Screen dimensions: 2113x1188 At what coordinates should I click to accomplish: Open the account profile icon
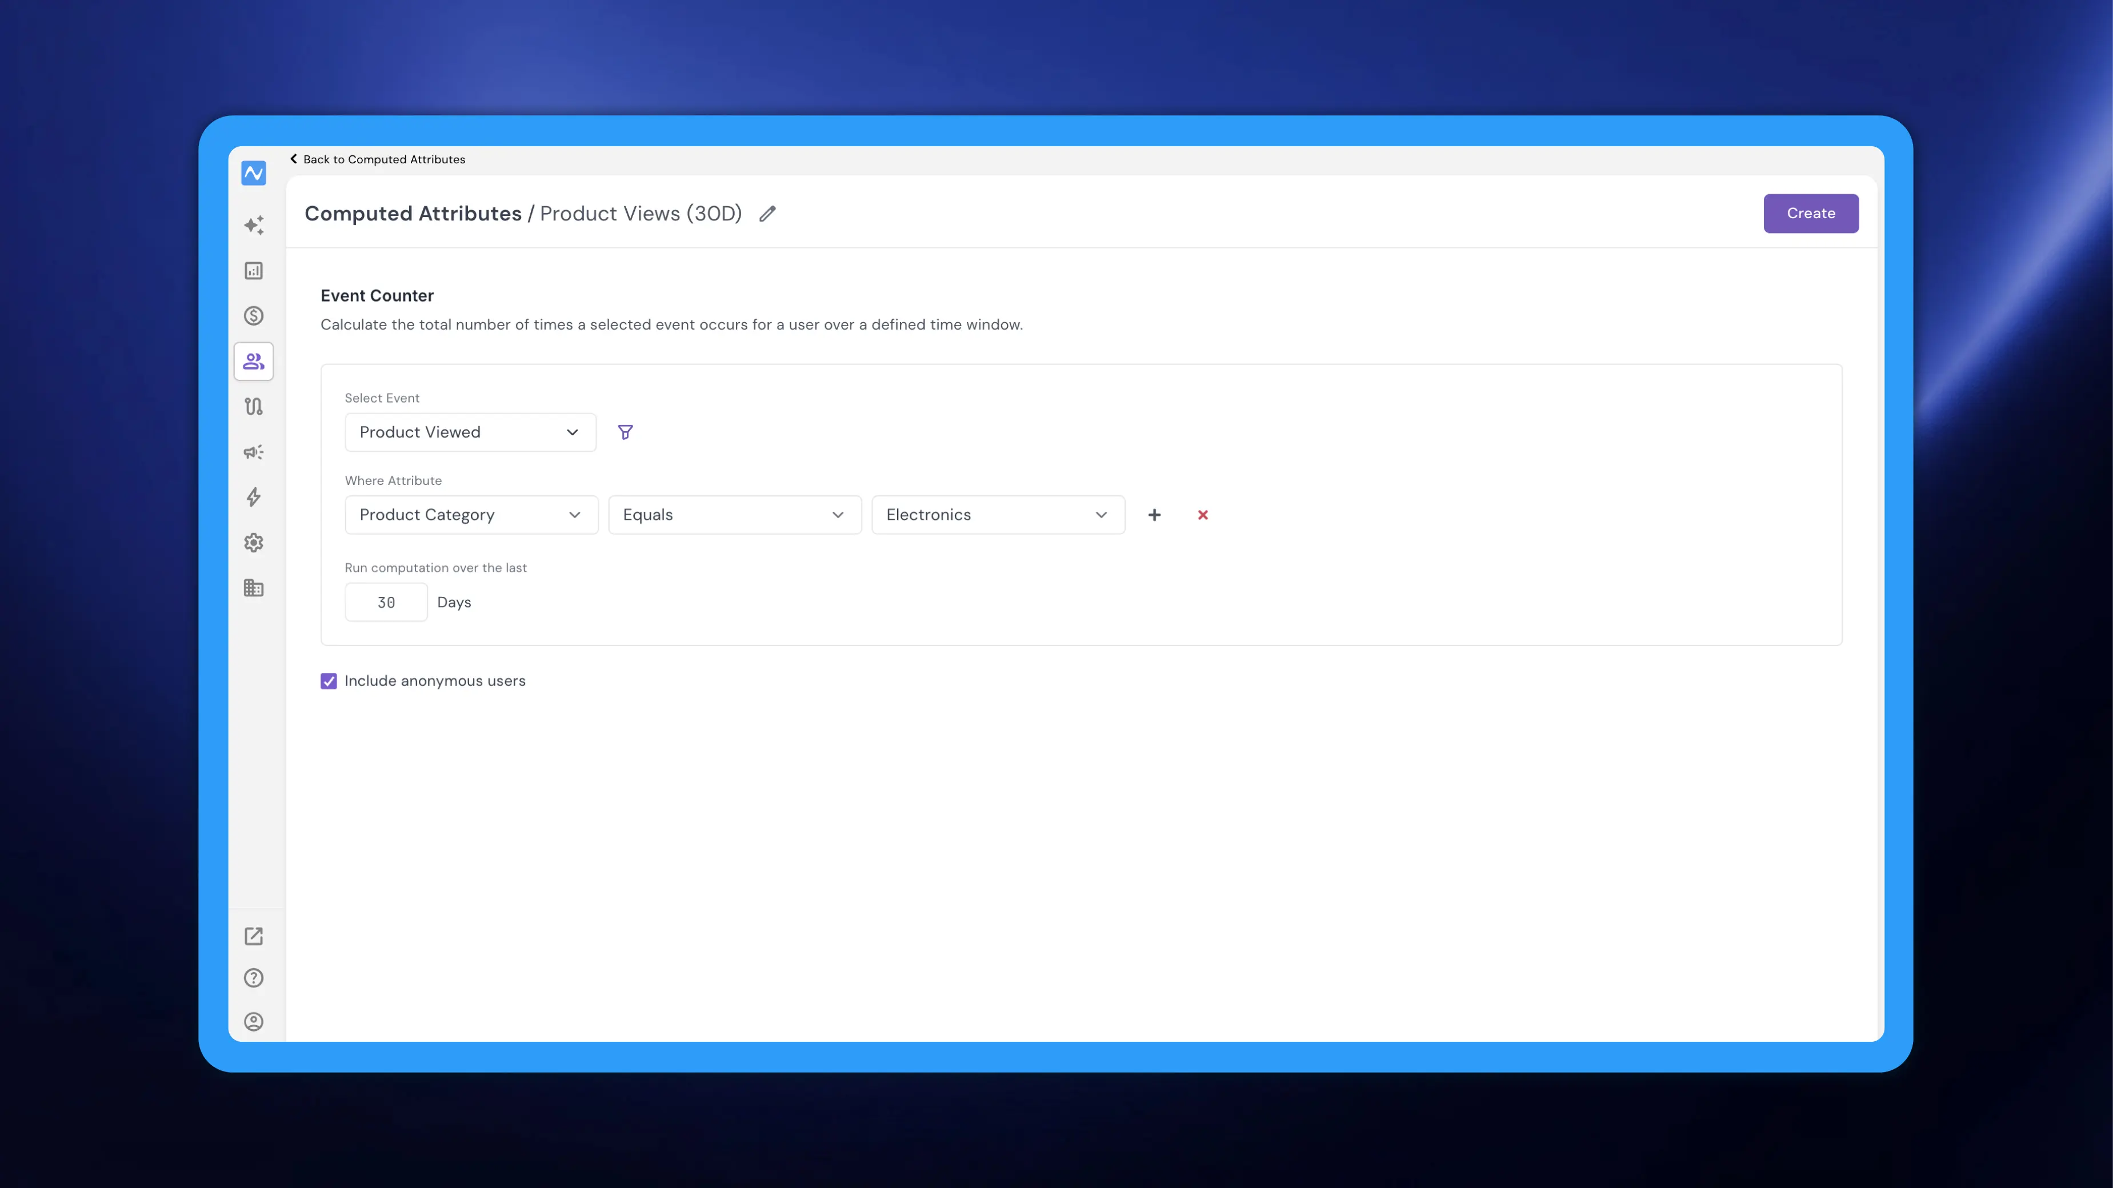254,1021
